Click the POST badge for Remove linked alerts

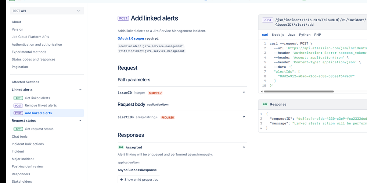pyautogui.click(x=18, y=106)
